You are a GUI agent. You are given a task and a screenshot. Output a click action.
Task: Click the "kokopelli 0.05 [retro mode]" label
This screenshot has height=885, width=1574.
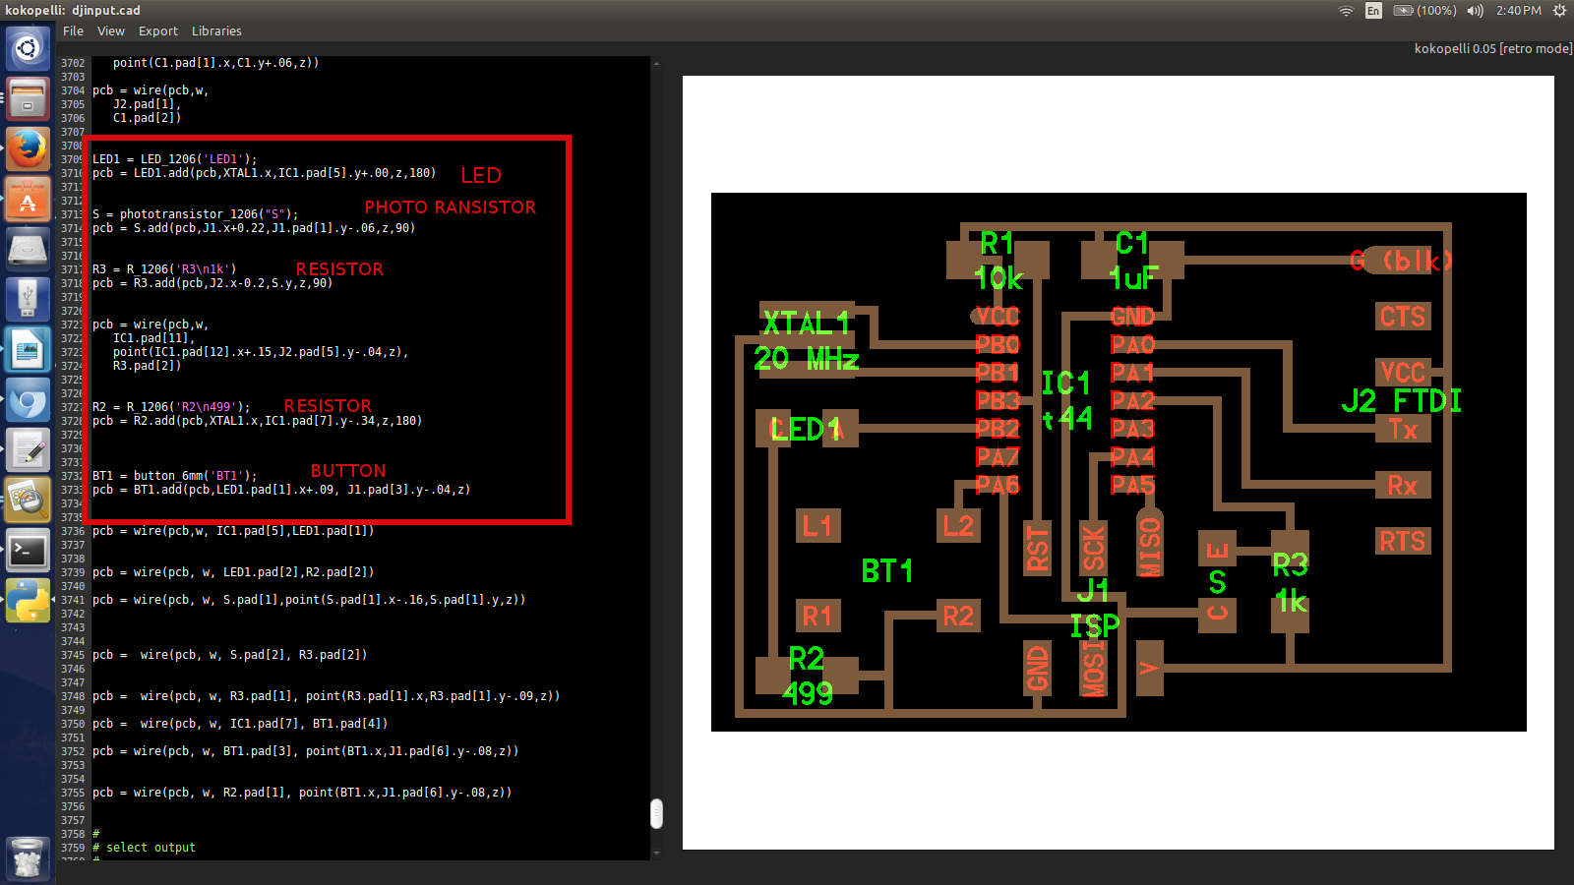coord(1493,48)
